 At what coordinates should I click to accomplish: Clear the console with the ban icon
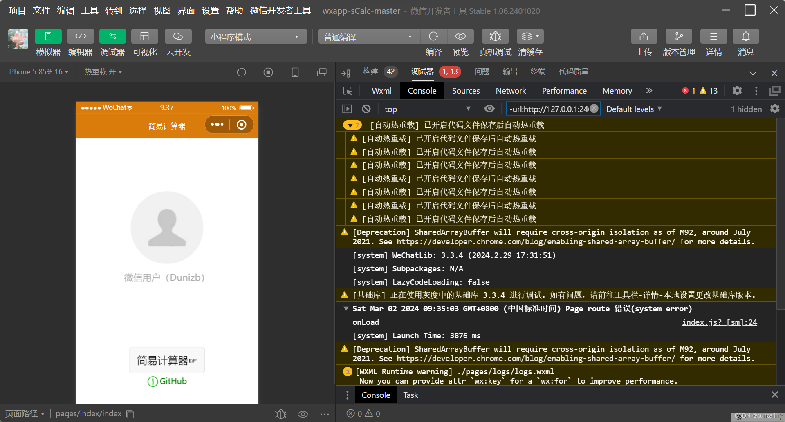(x=366, y=109)
